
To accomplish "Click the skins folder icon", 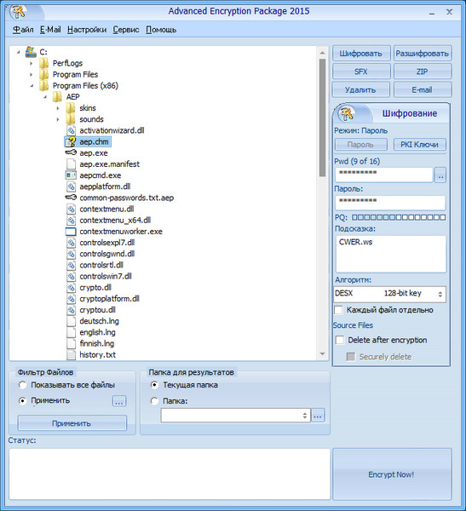I will tap(71, 108).
